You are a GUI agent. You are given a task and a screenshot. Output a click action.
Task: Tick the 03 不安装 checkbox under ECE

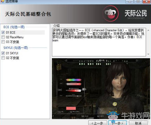tap(3, 42)
